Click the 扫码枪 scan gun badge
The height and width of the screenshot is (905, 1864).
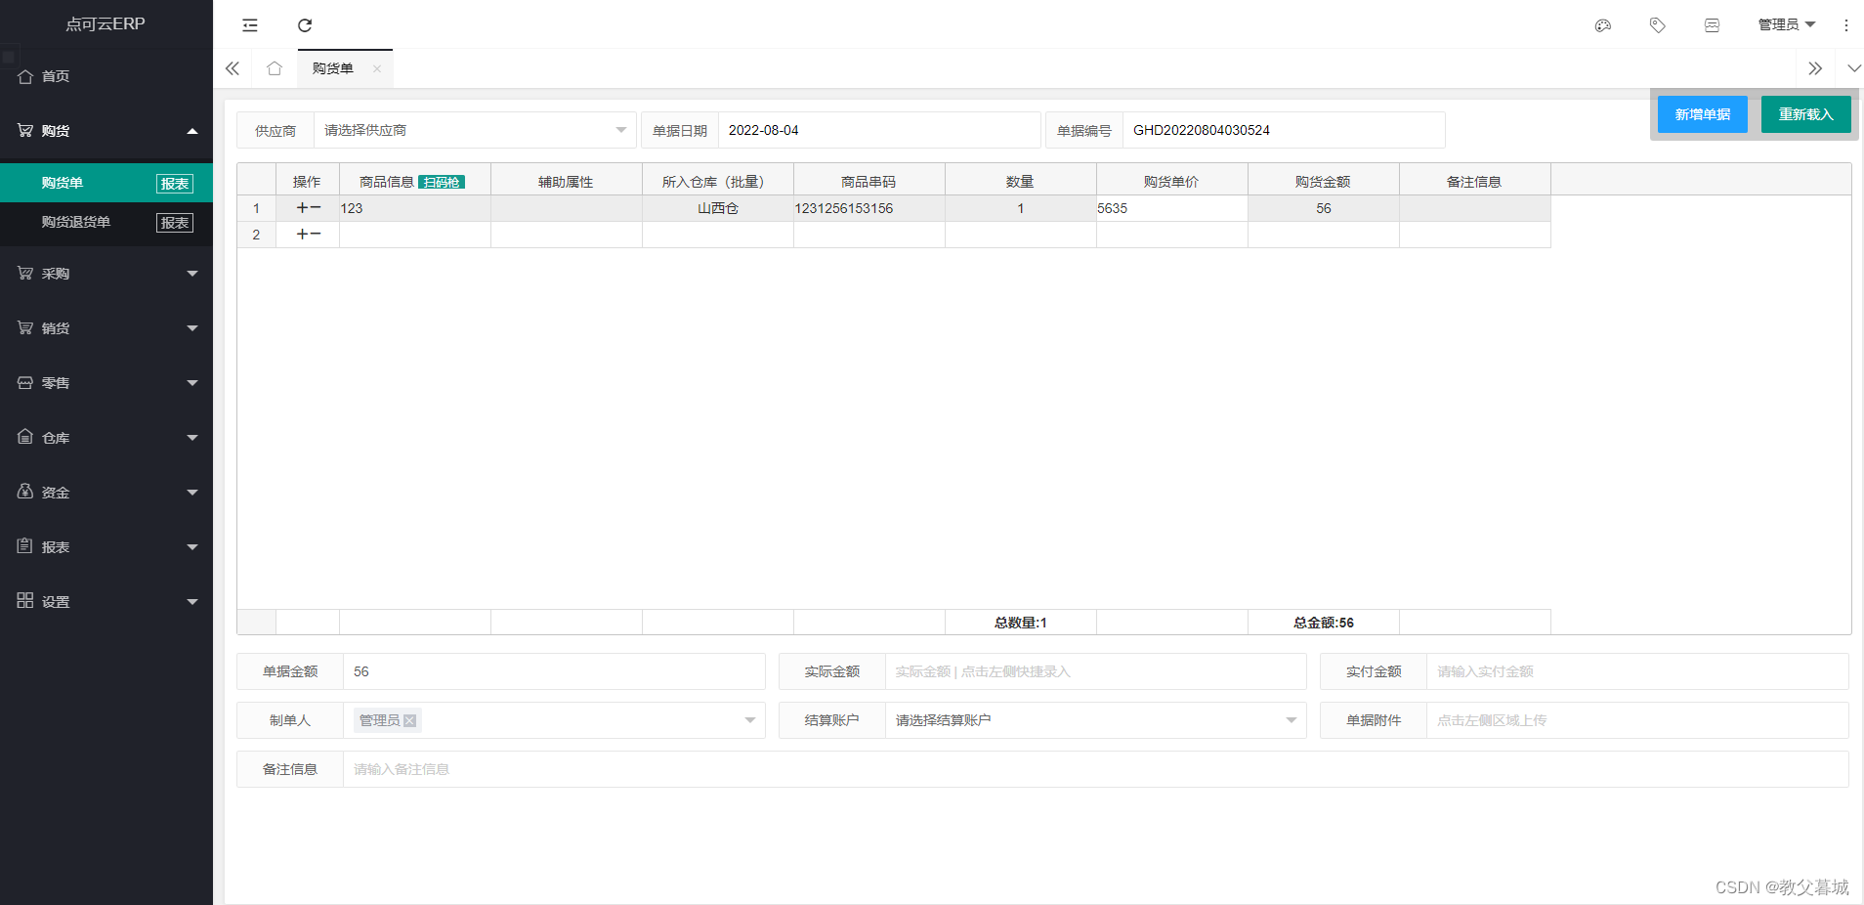click(442, 182)
